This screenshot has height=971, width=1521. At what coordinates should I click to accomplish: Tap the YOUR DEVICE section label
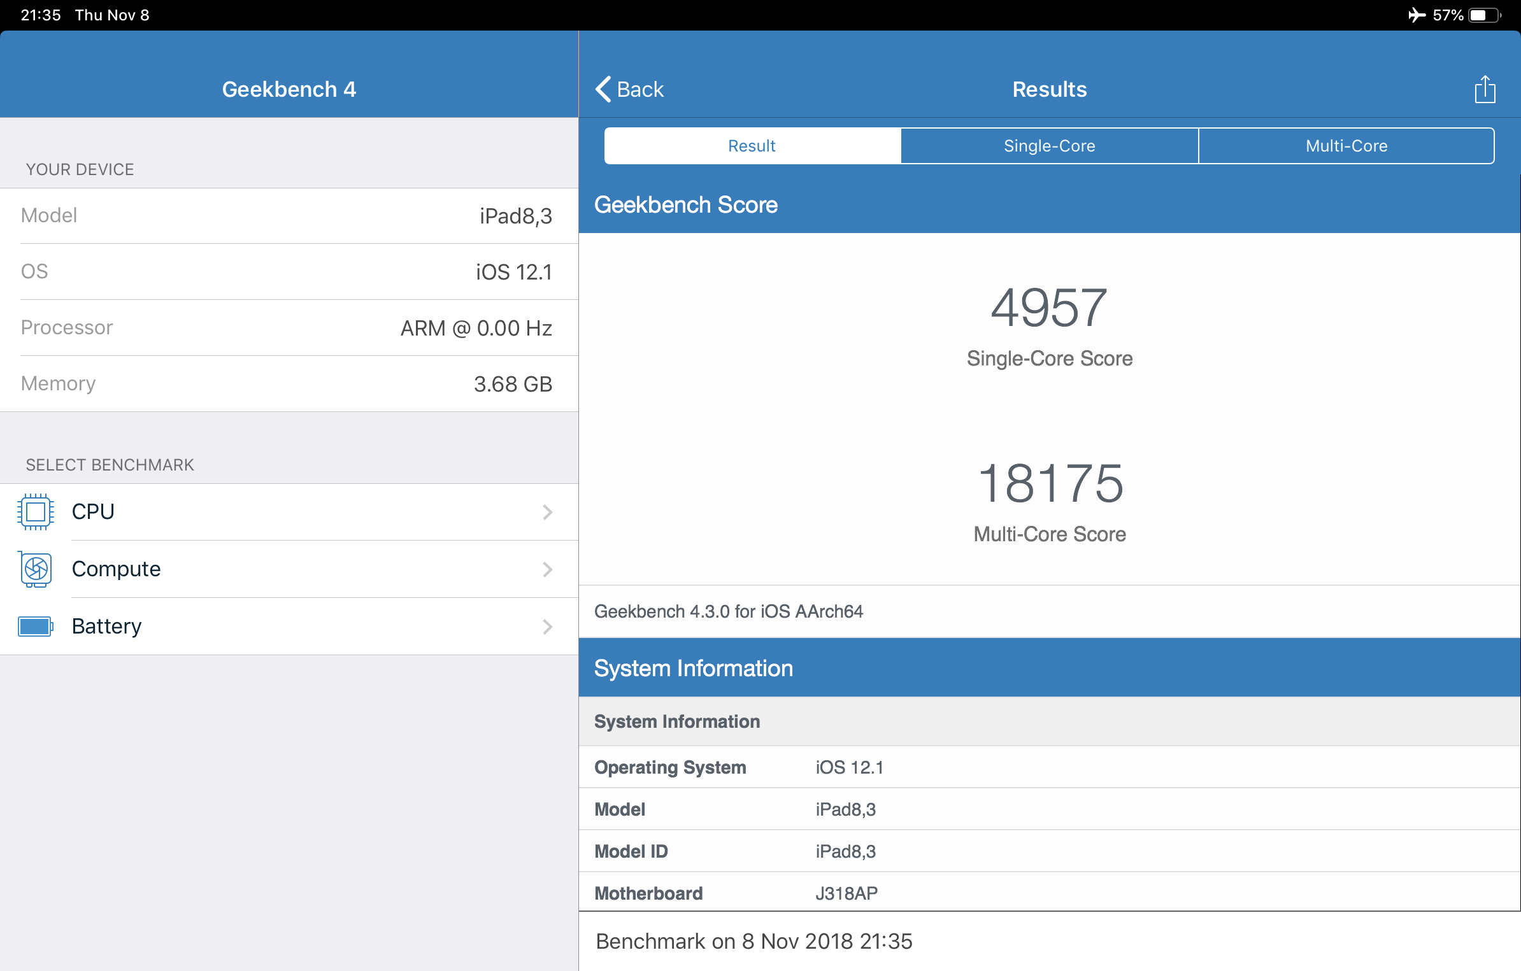[80, 169]
